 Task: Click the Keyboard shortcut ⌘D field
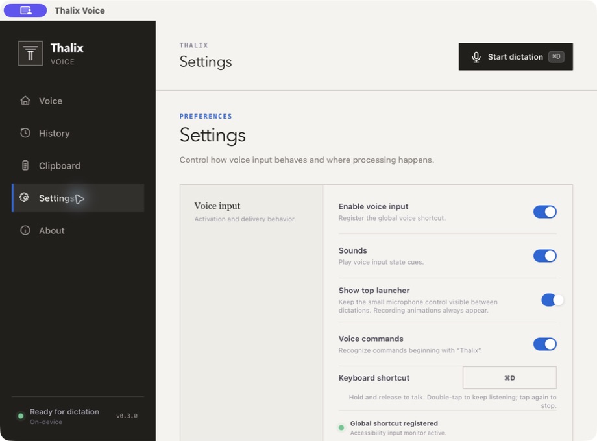pyautogui.click(x=509, y=378)
